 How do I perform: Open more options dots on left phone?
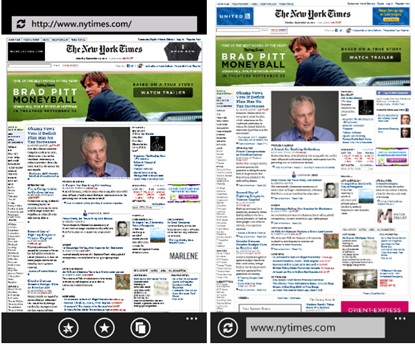click(x=192, y=319)
